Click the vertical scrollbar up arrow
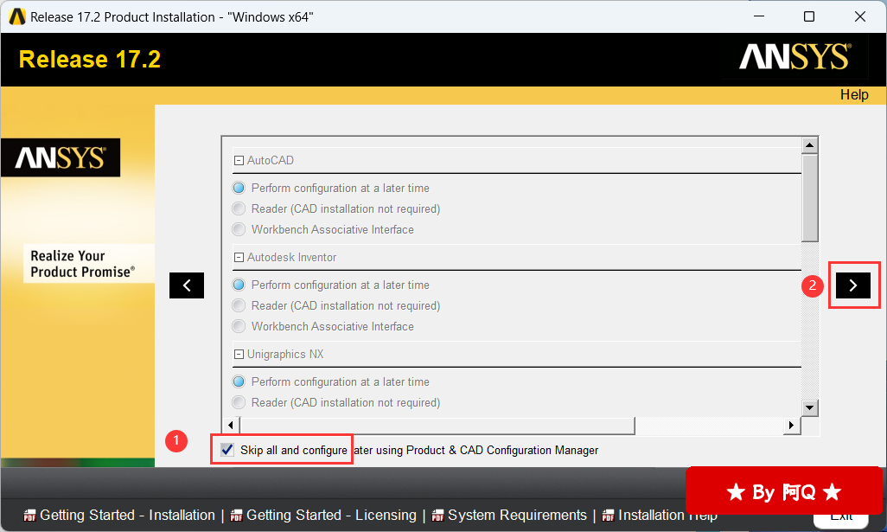The height and width of the screenshot is (532, 887). pyautogui.click(x=810, y=145)
